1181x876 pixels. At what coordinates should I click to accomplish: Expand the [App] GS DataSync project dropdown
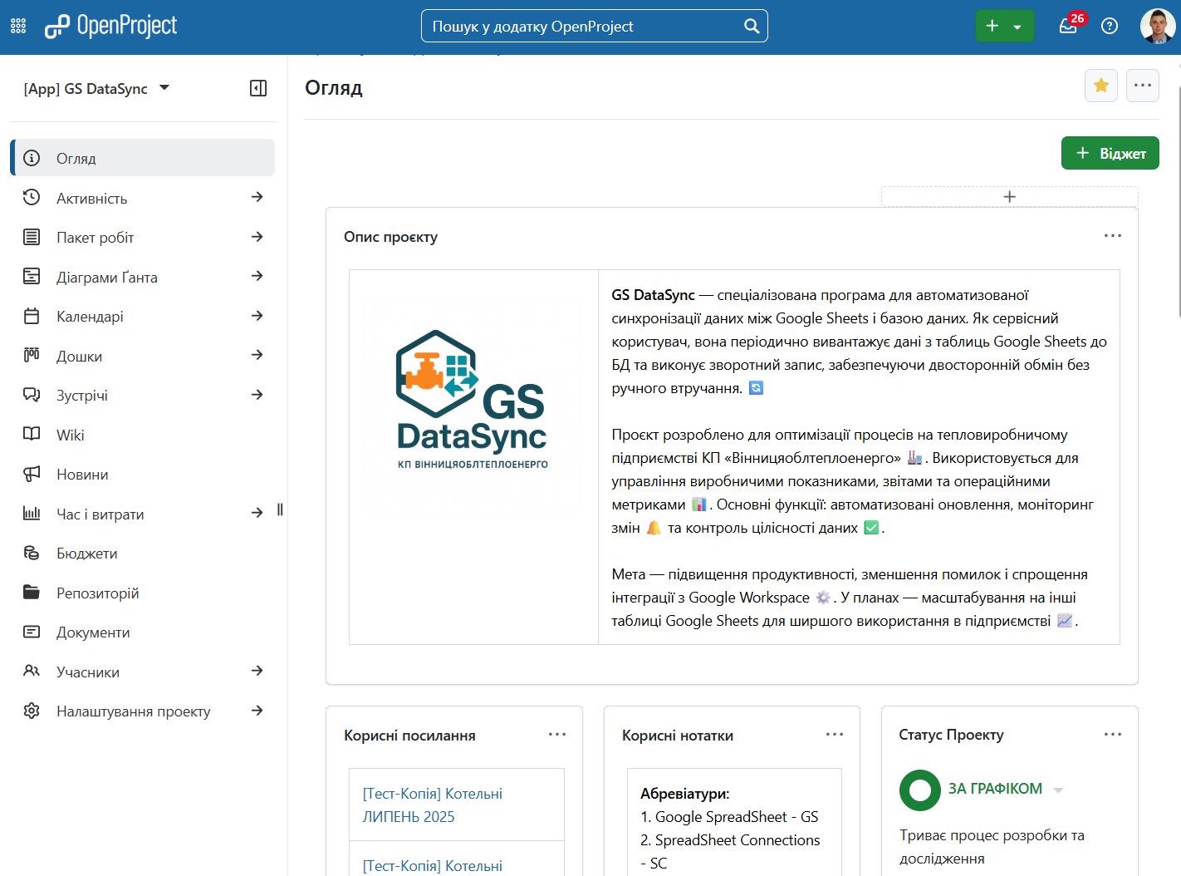coord(164,88)
